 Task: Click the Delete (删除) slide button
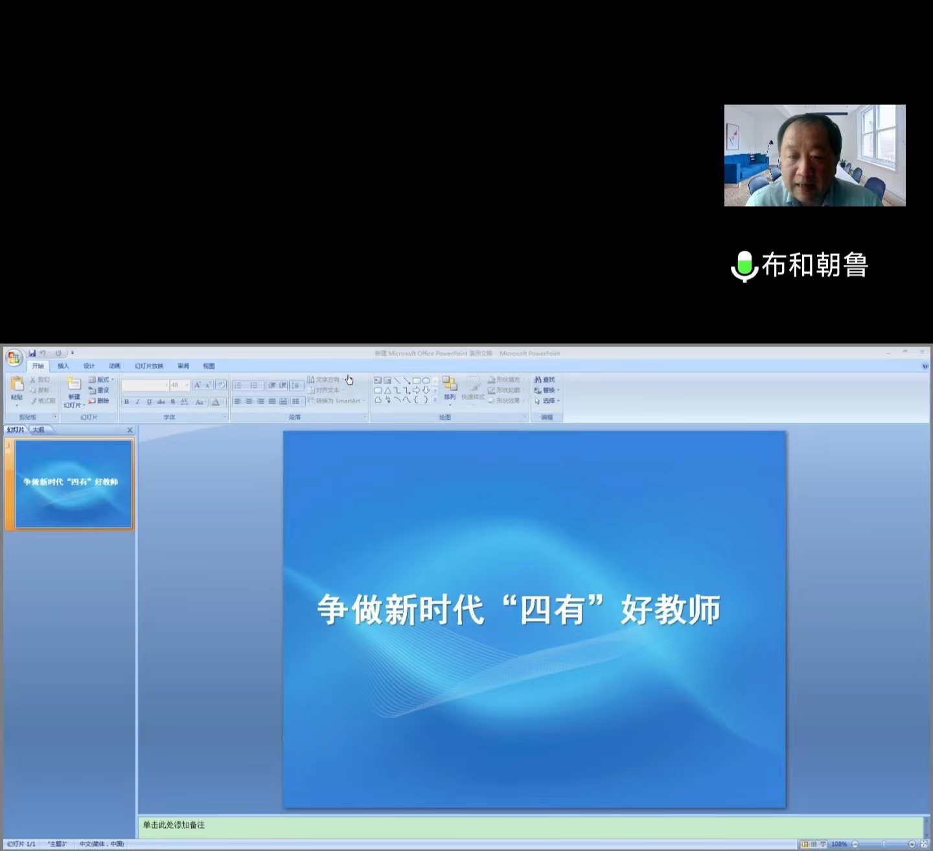pyautogui.click(x=99, y=401)
